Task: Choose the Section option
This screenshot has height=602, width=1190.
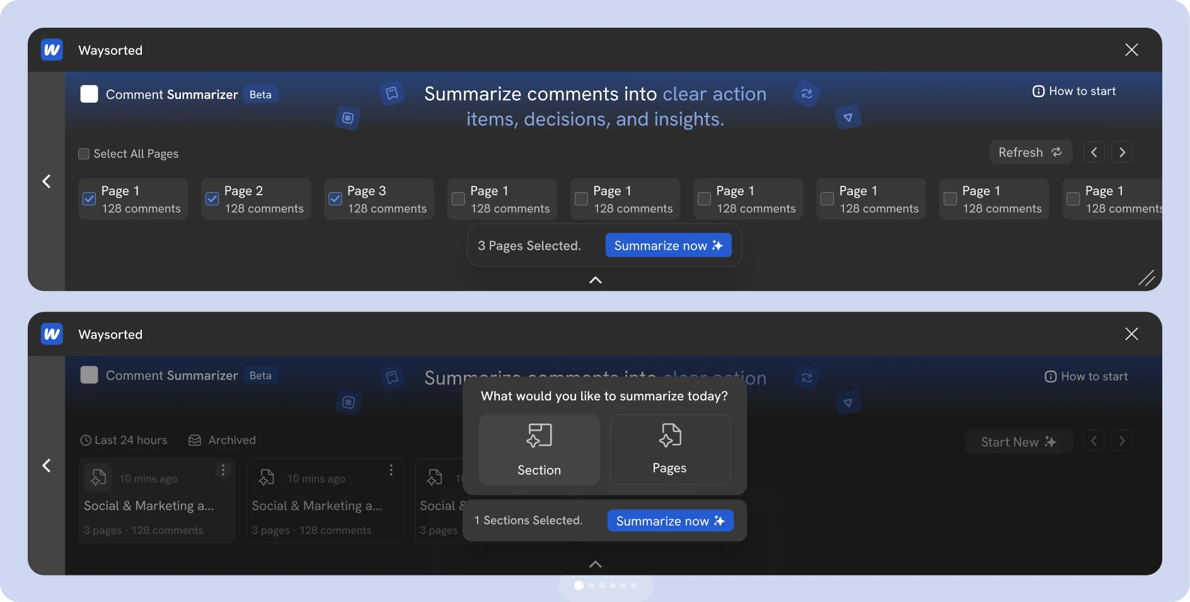Action: click(x=539, y=450)
